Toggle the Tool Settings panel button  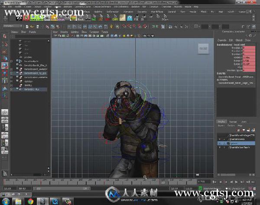pos(248,26)
